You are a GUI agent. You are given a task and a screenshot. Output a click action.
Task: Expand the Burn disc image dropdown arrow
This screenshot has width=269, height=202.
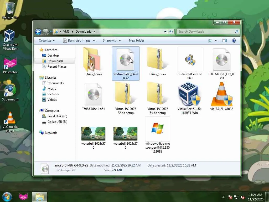(94, 41)
